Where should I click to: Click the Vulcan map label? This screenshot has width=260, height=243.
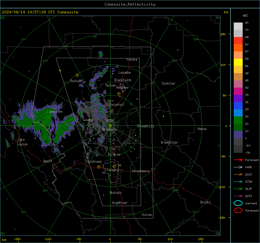(x=147, y=215)
